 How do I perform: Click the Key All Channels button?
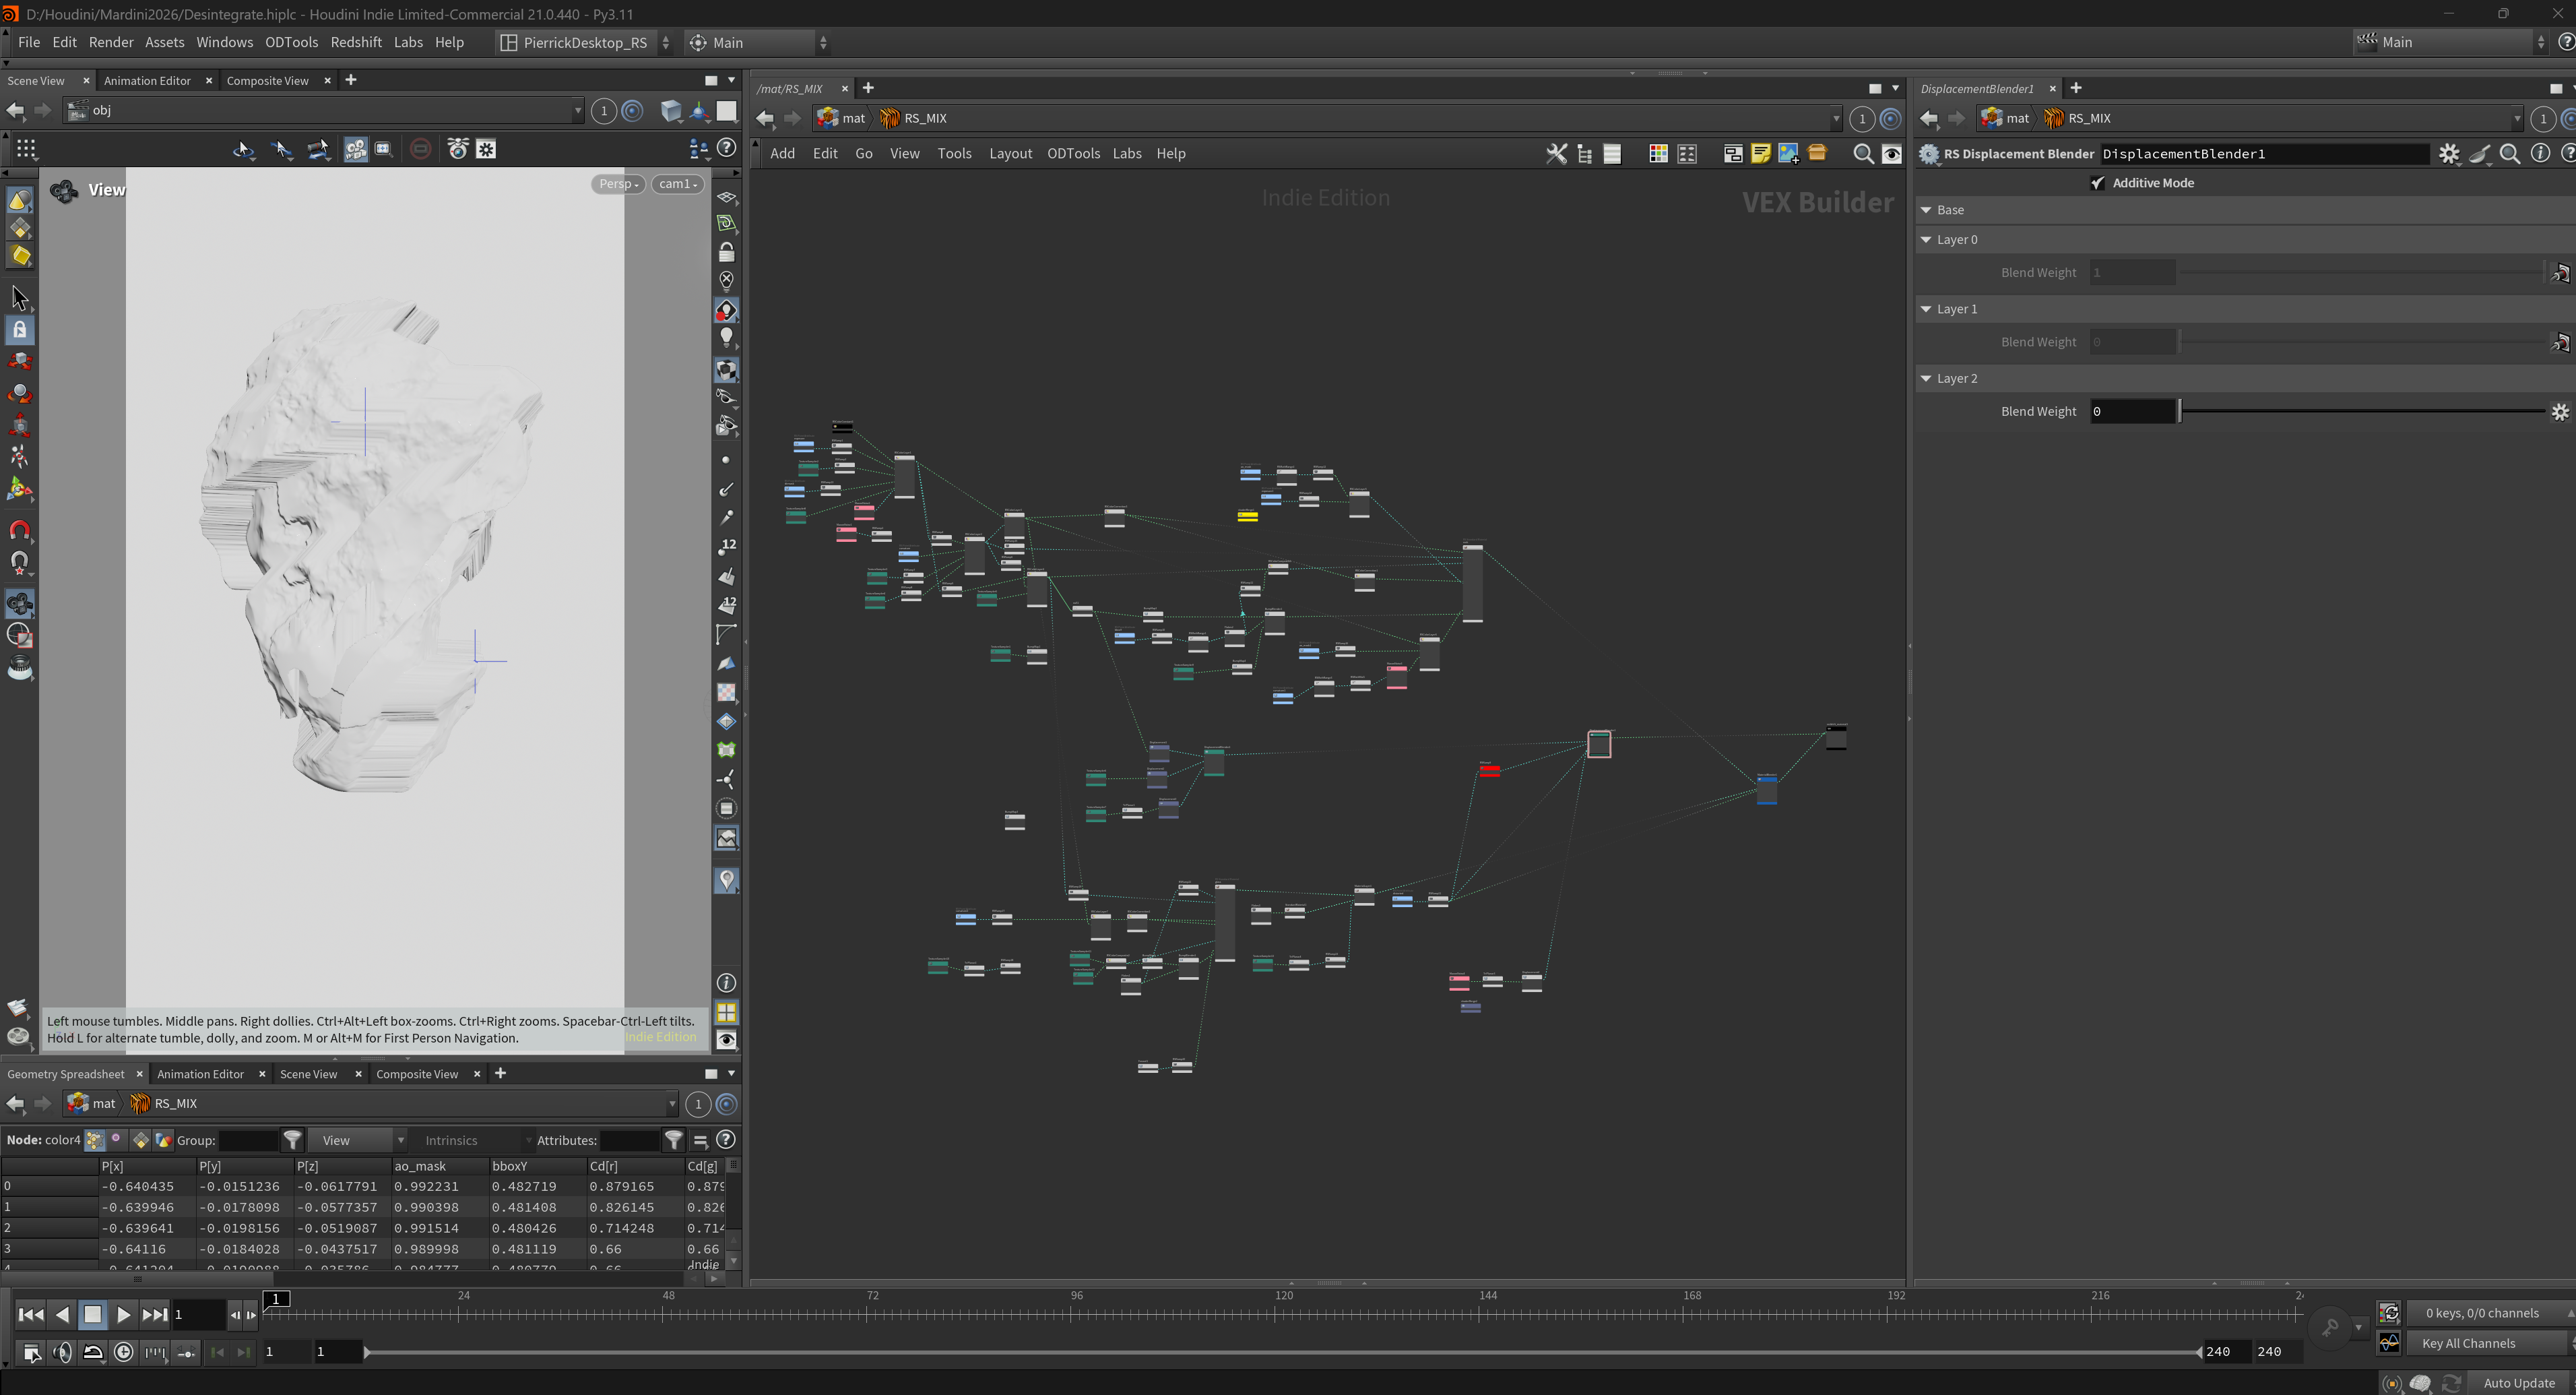[x=2468, y=1343]
